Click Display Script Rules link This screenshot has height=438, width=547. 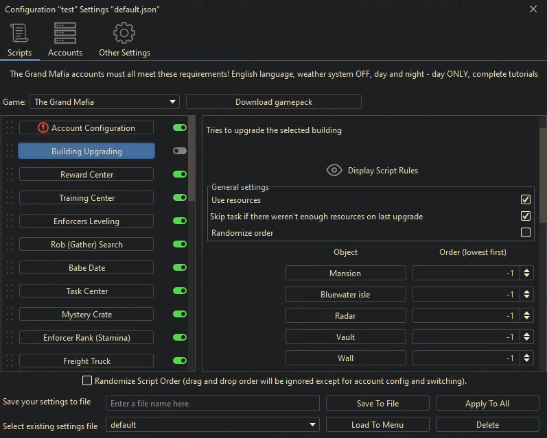383,171
